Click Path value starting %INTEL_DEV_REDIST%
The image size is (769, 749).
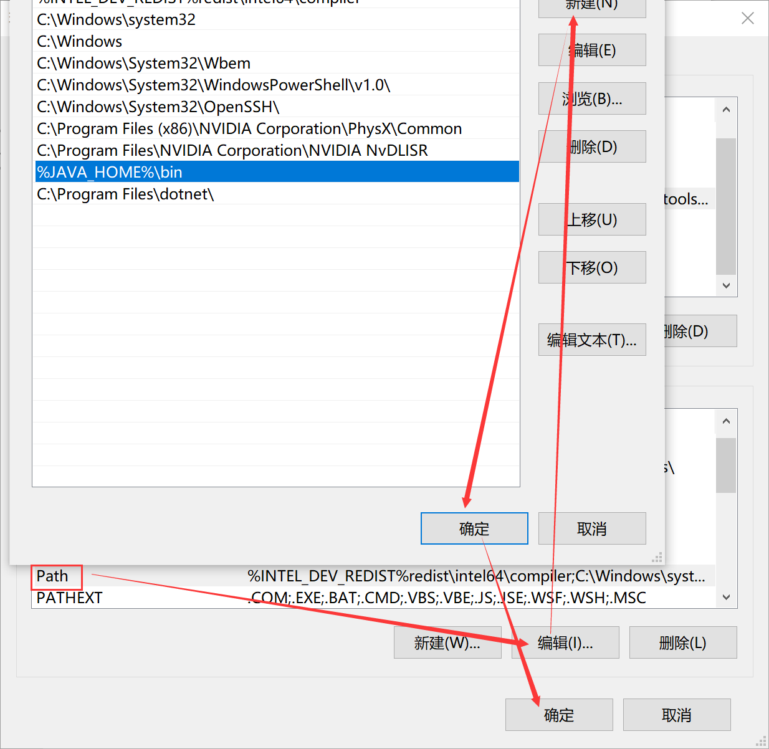[x=476, y=576]
